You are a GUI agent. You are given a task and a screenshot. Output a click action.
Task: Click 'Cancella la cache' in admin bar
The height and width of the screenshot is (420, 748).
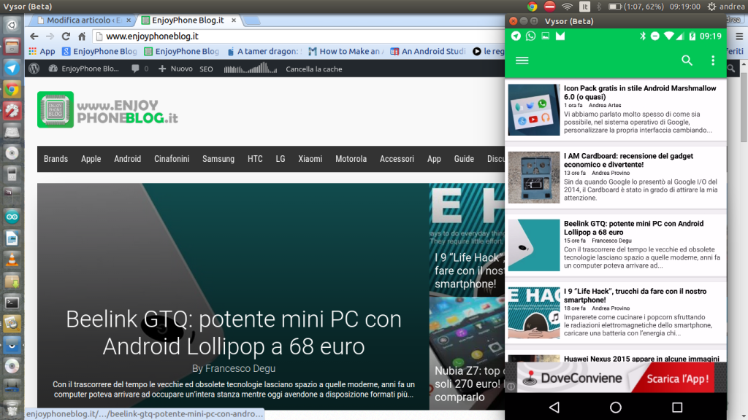(314, 69)
